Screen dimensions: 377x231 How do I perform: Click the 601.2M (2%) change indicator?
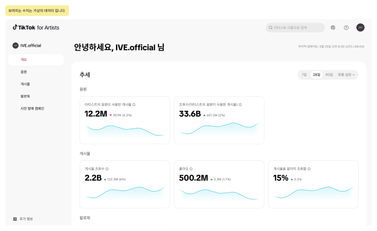click(214, 115)
